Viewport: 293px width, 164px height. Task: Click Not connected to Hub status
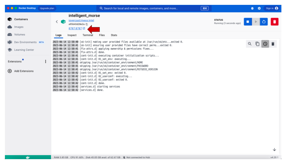tap(136, 158)
